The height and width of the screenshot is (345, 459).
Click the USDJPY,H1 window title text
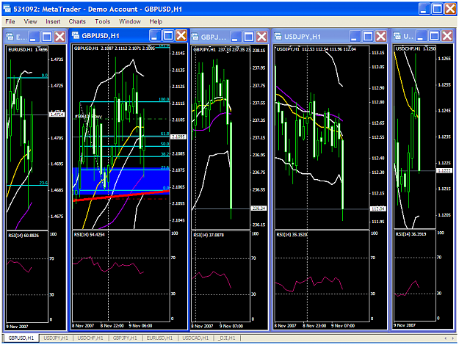(x=303, y=37)
